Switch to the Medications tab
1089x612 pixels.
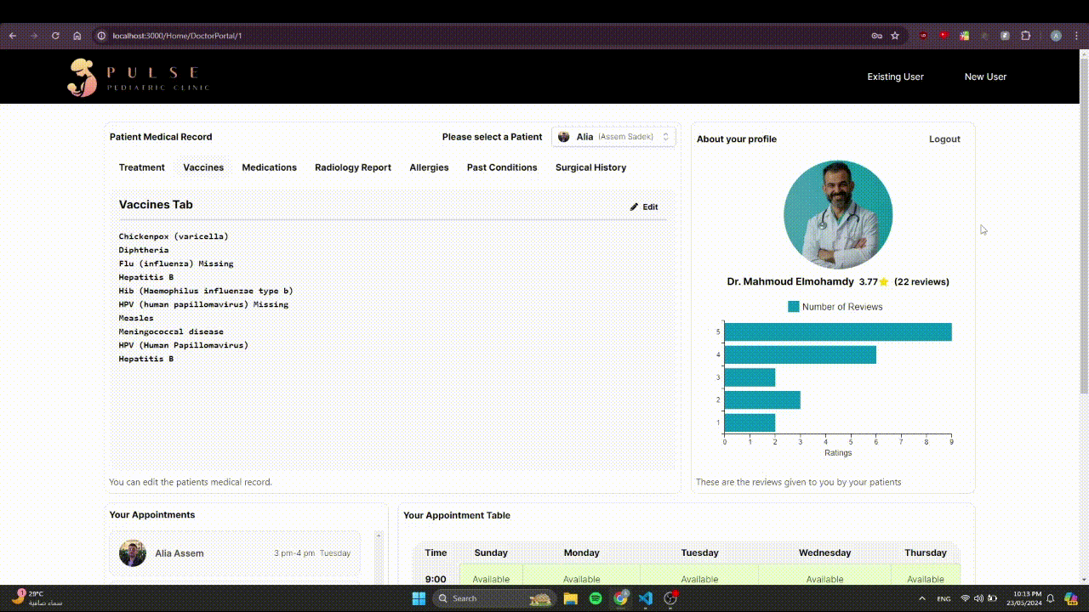click(x=269, y=167)
